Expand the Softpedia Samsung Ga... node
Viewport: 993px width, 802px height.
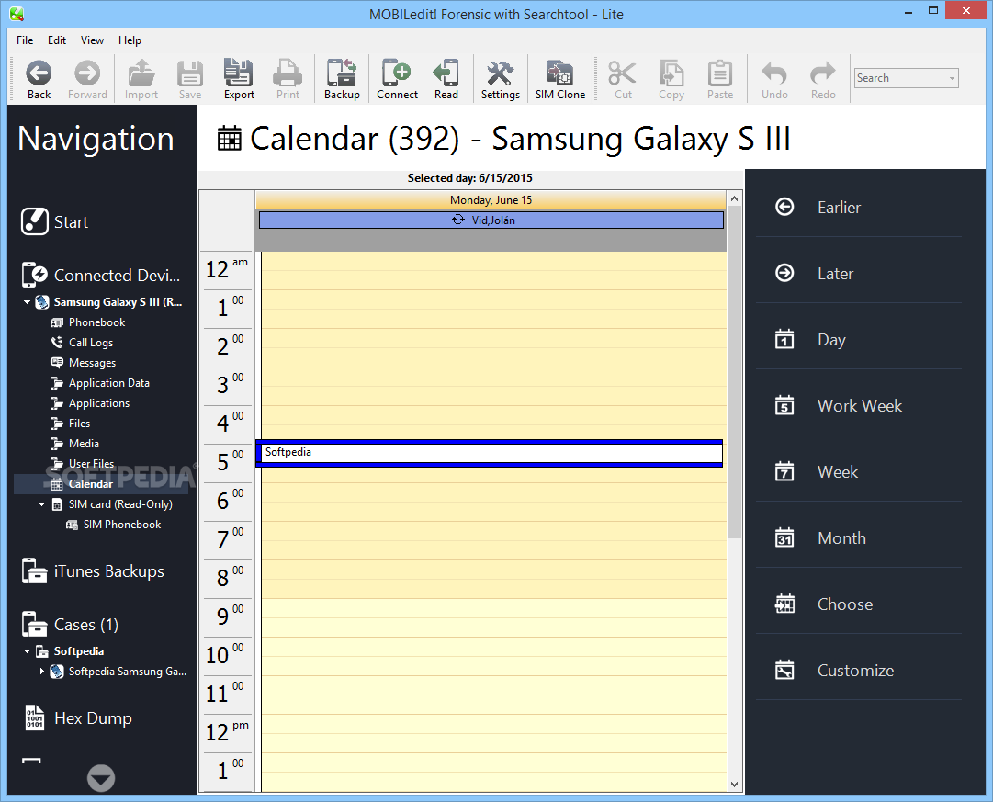42,671
